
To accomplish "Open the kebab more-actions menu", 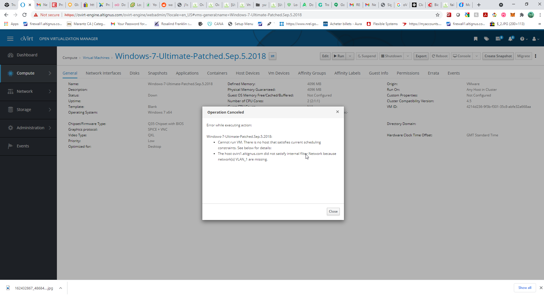I will click(x=535, y=56).
